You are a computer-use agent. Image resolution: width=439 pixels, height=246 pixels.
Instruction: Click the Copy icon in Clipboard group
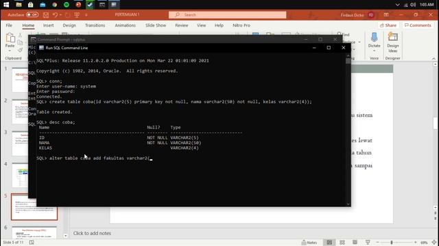[x=20, y=42]
